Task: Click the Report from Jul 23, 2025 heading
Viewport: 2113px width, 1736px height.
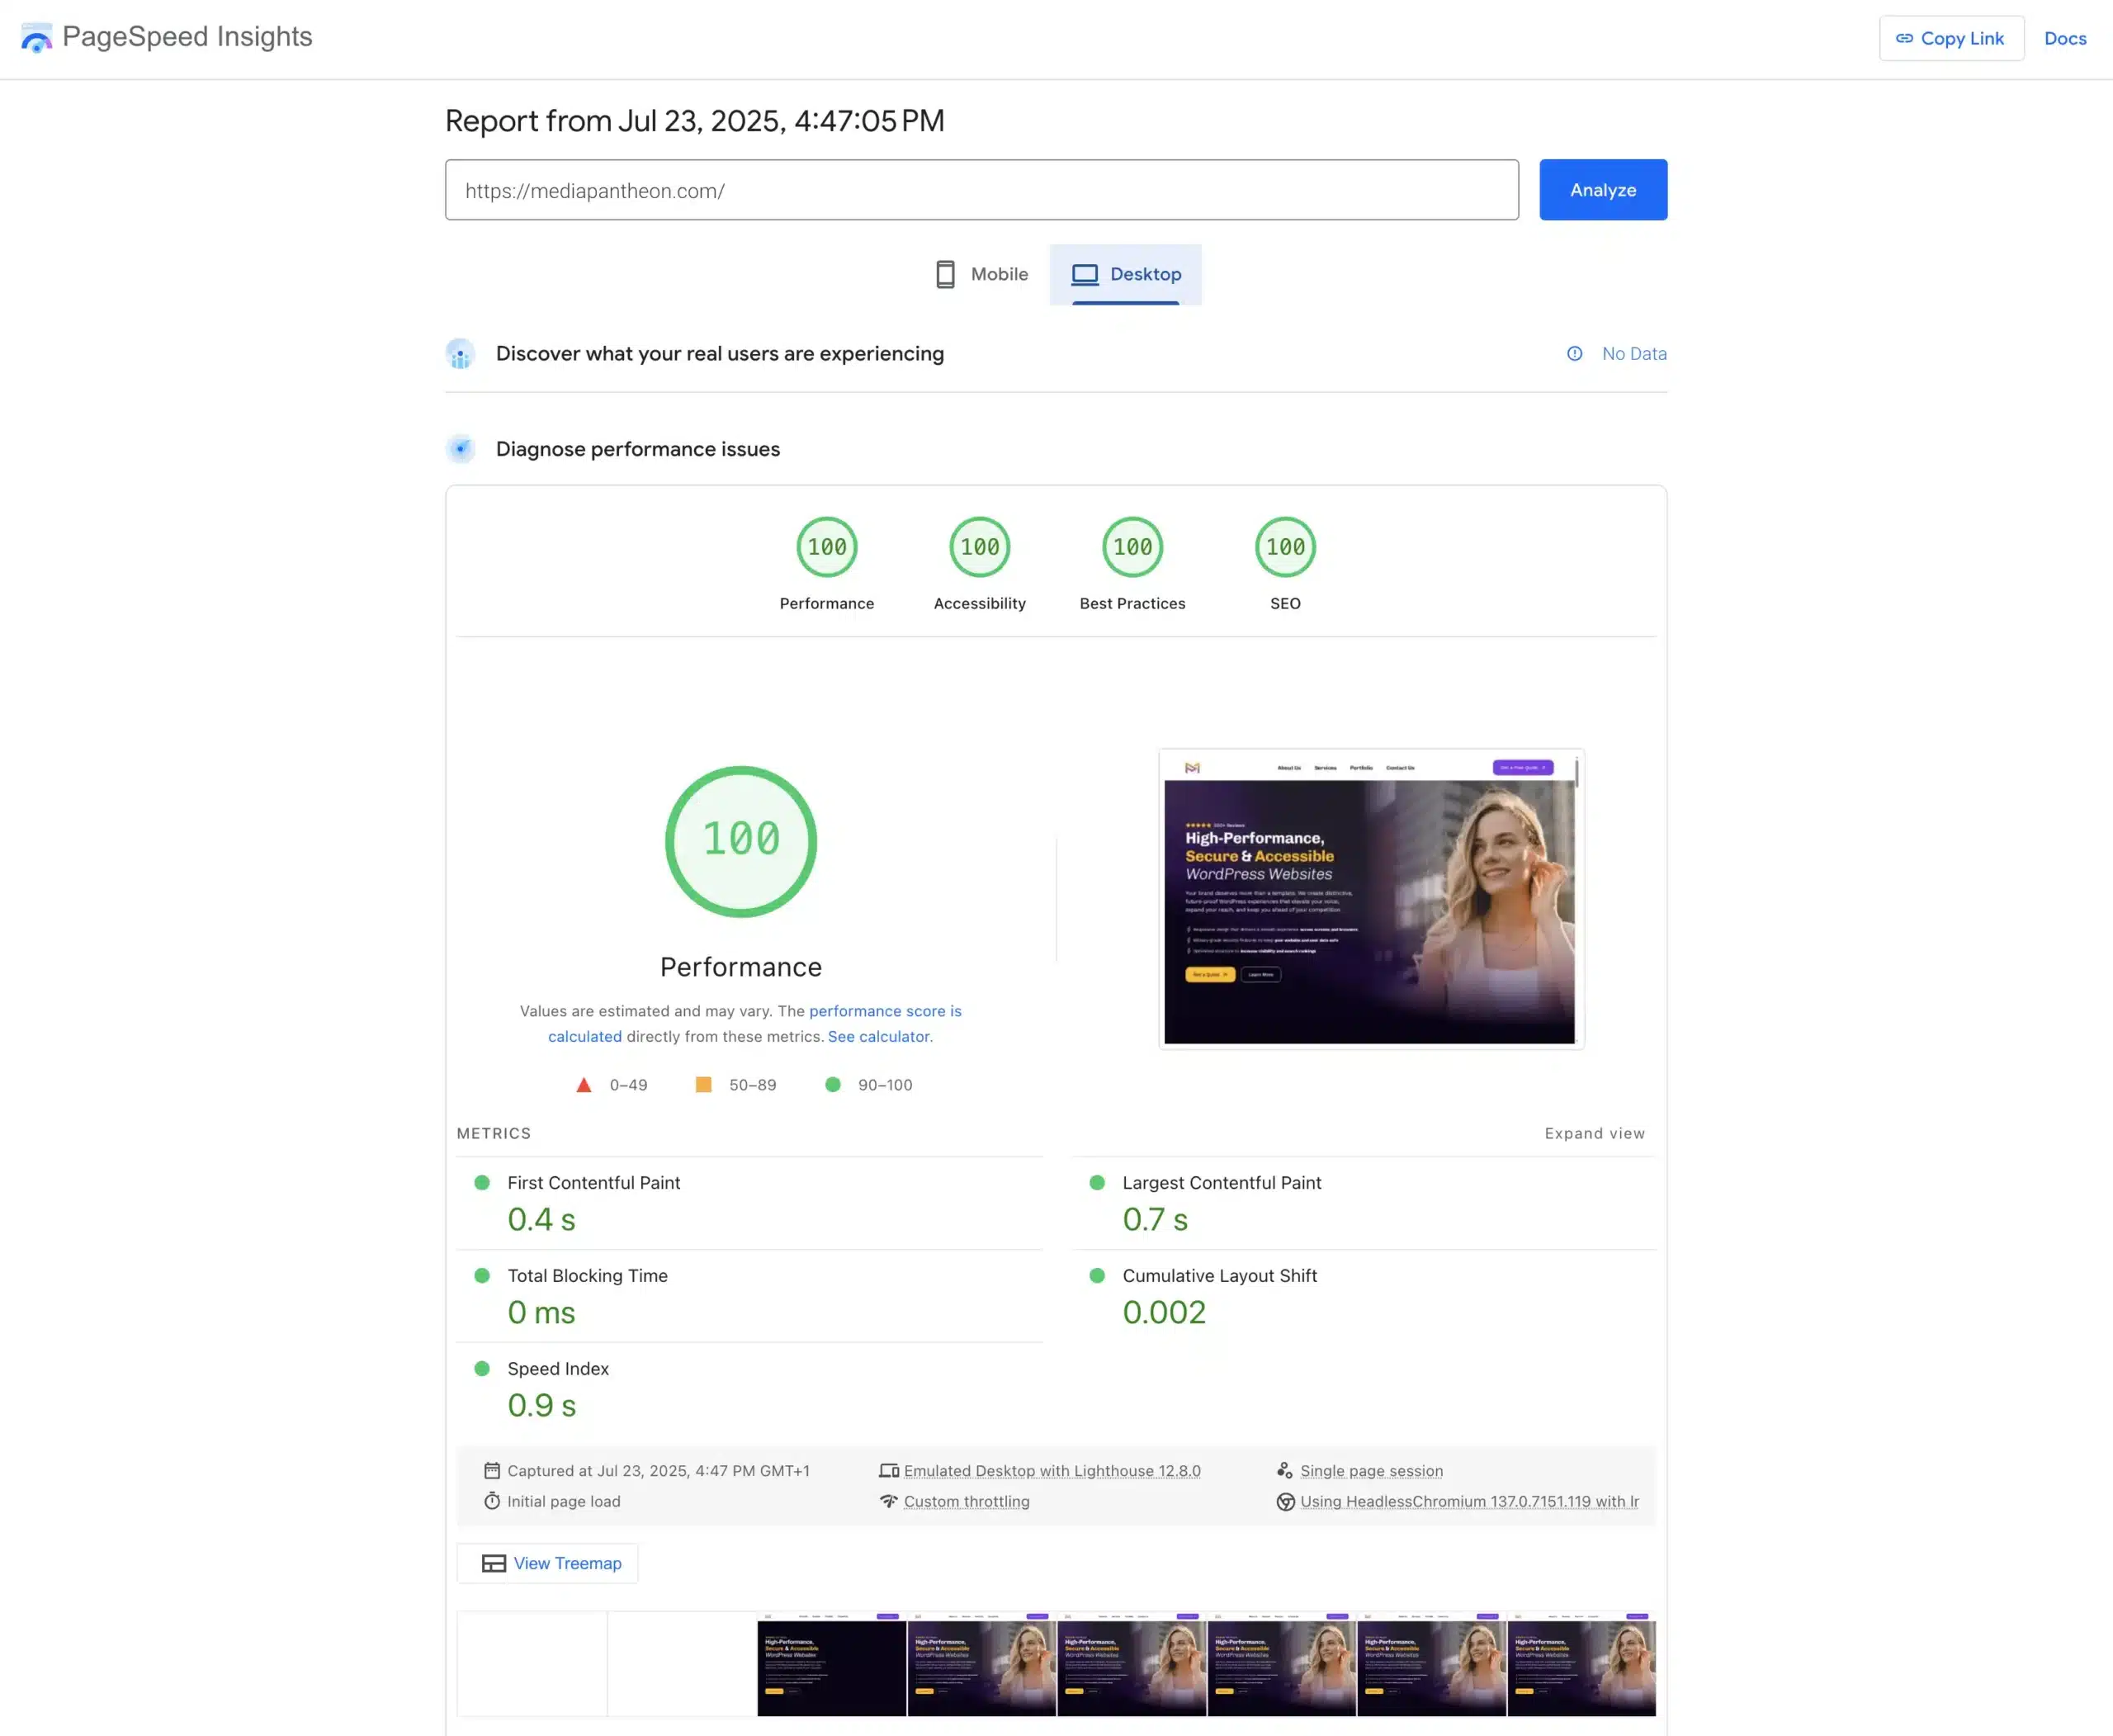Action: pyautogui.click(x=694, y=121)
